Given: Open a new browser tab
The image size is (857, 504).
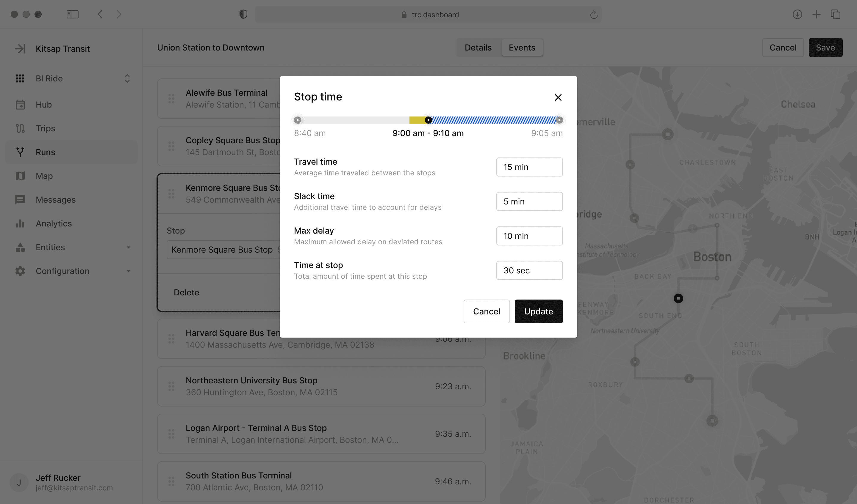Looking at the screenshot, I should pyautogui.click(x=816, y=14).
